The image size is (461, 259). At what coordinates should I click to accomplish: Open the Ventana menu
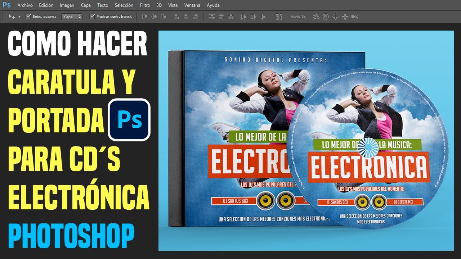(192, 5)
